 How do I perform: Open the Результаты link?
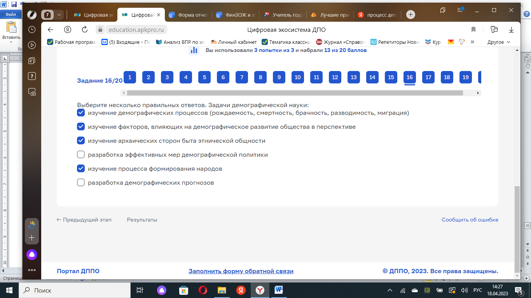click(142, 220)
